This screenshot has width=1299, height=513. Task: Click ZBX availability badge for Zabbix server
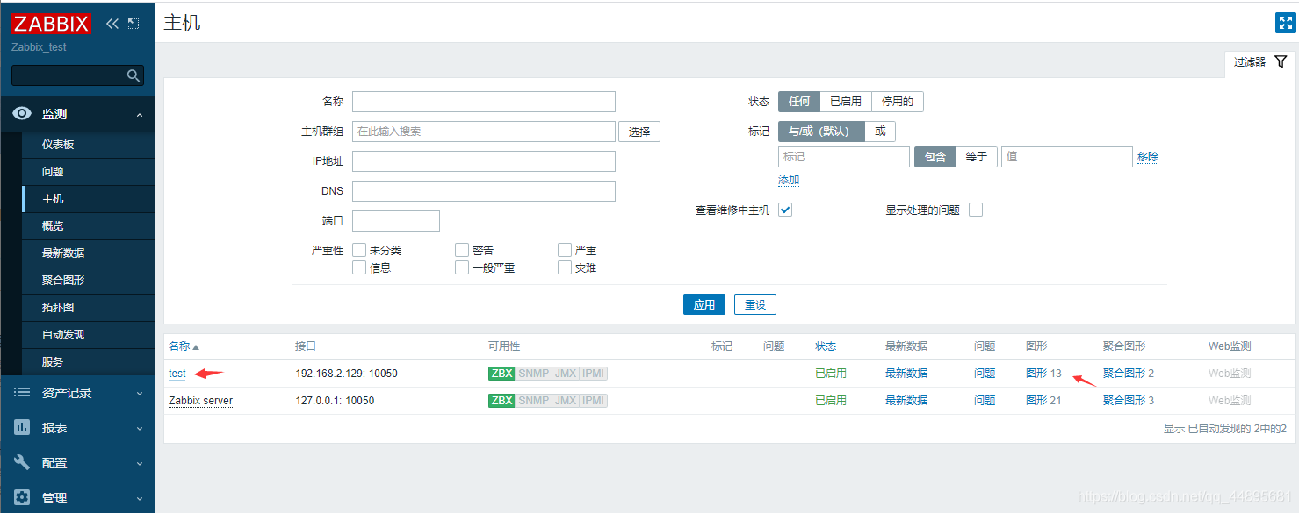coord(502,401)
